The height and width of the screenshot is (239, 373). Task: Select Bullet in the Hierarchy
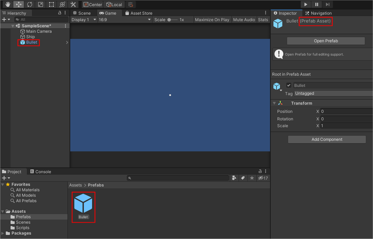point(29,42)
